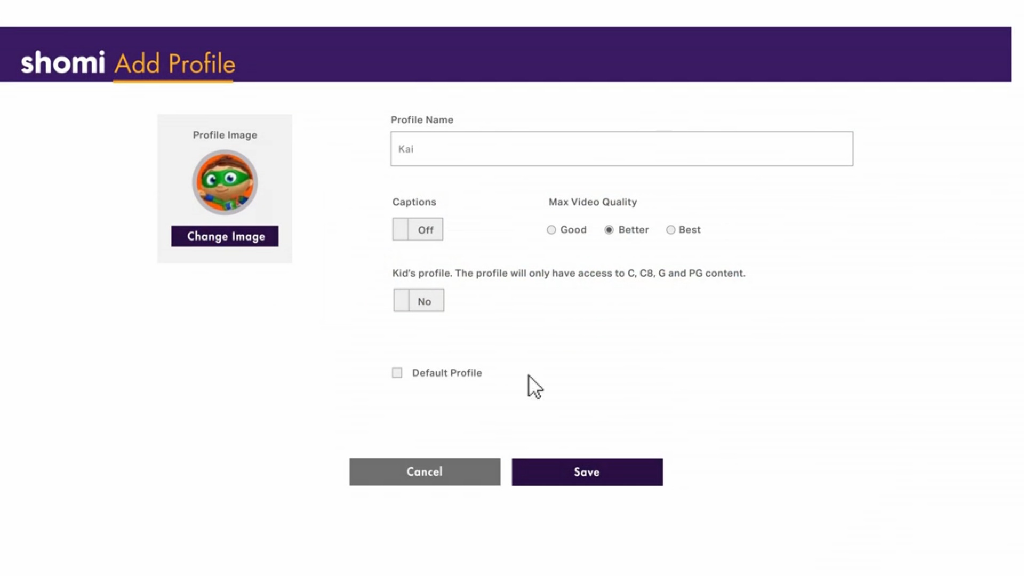
Task: Click the Kid's profile description text
Action: click(568, 273)
